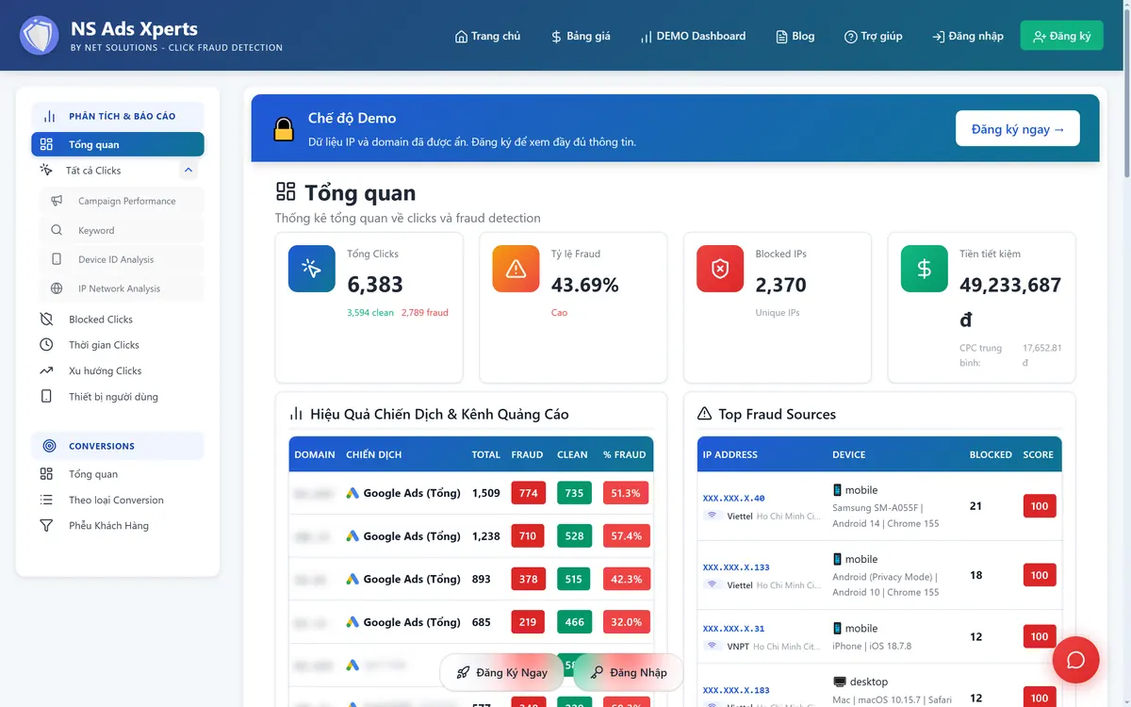Open Xu hướng Clicks sidebar item
The width and height of the screenshot is (1131, 707).
pos(118,370)
